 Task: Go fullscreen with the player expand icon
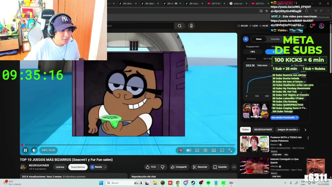click(x=230, y=150)
